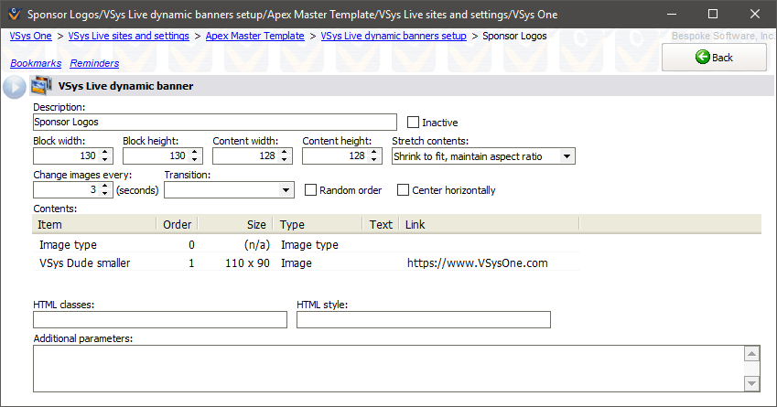The image size is (777, 407).
Task: Click into the HTML classes field
Action: (x=160, y=319)
